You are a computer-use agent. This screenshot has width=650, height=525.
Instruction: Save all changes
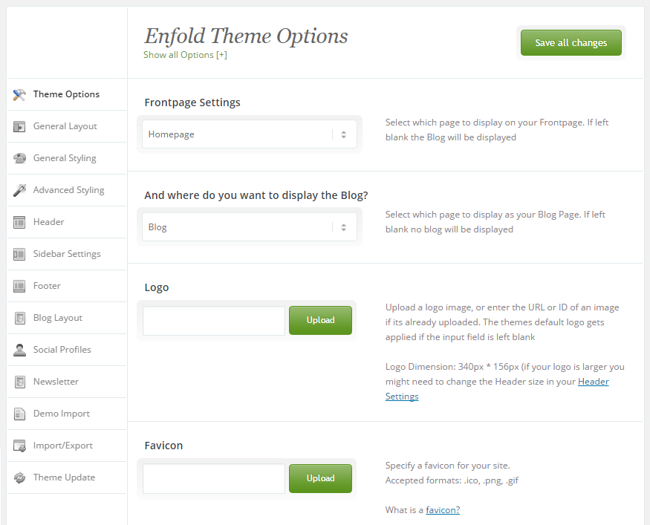[571, 42]
